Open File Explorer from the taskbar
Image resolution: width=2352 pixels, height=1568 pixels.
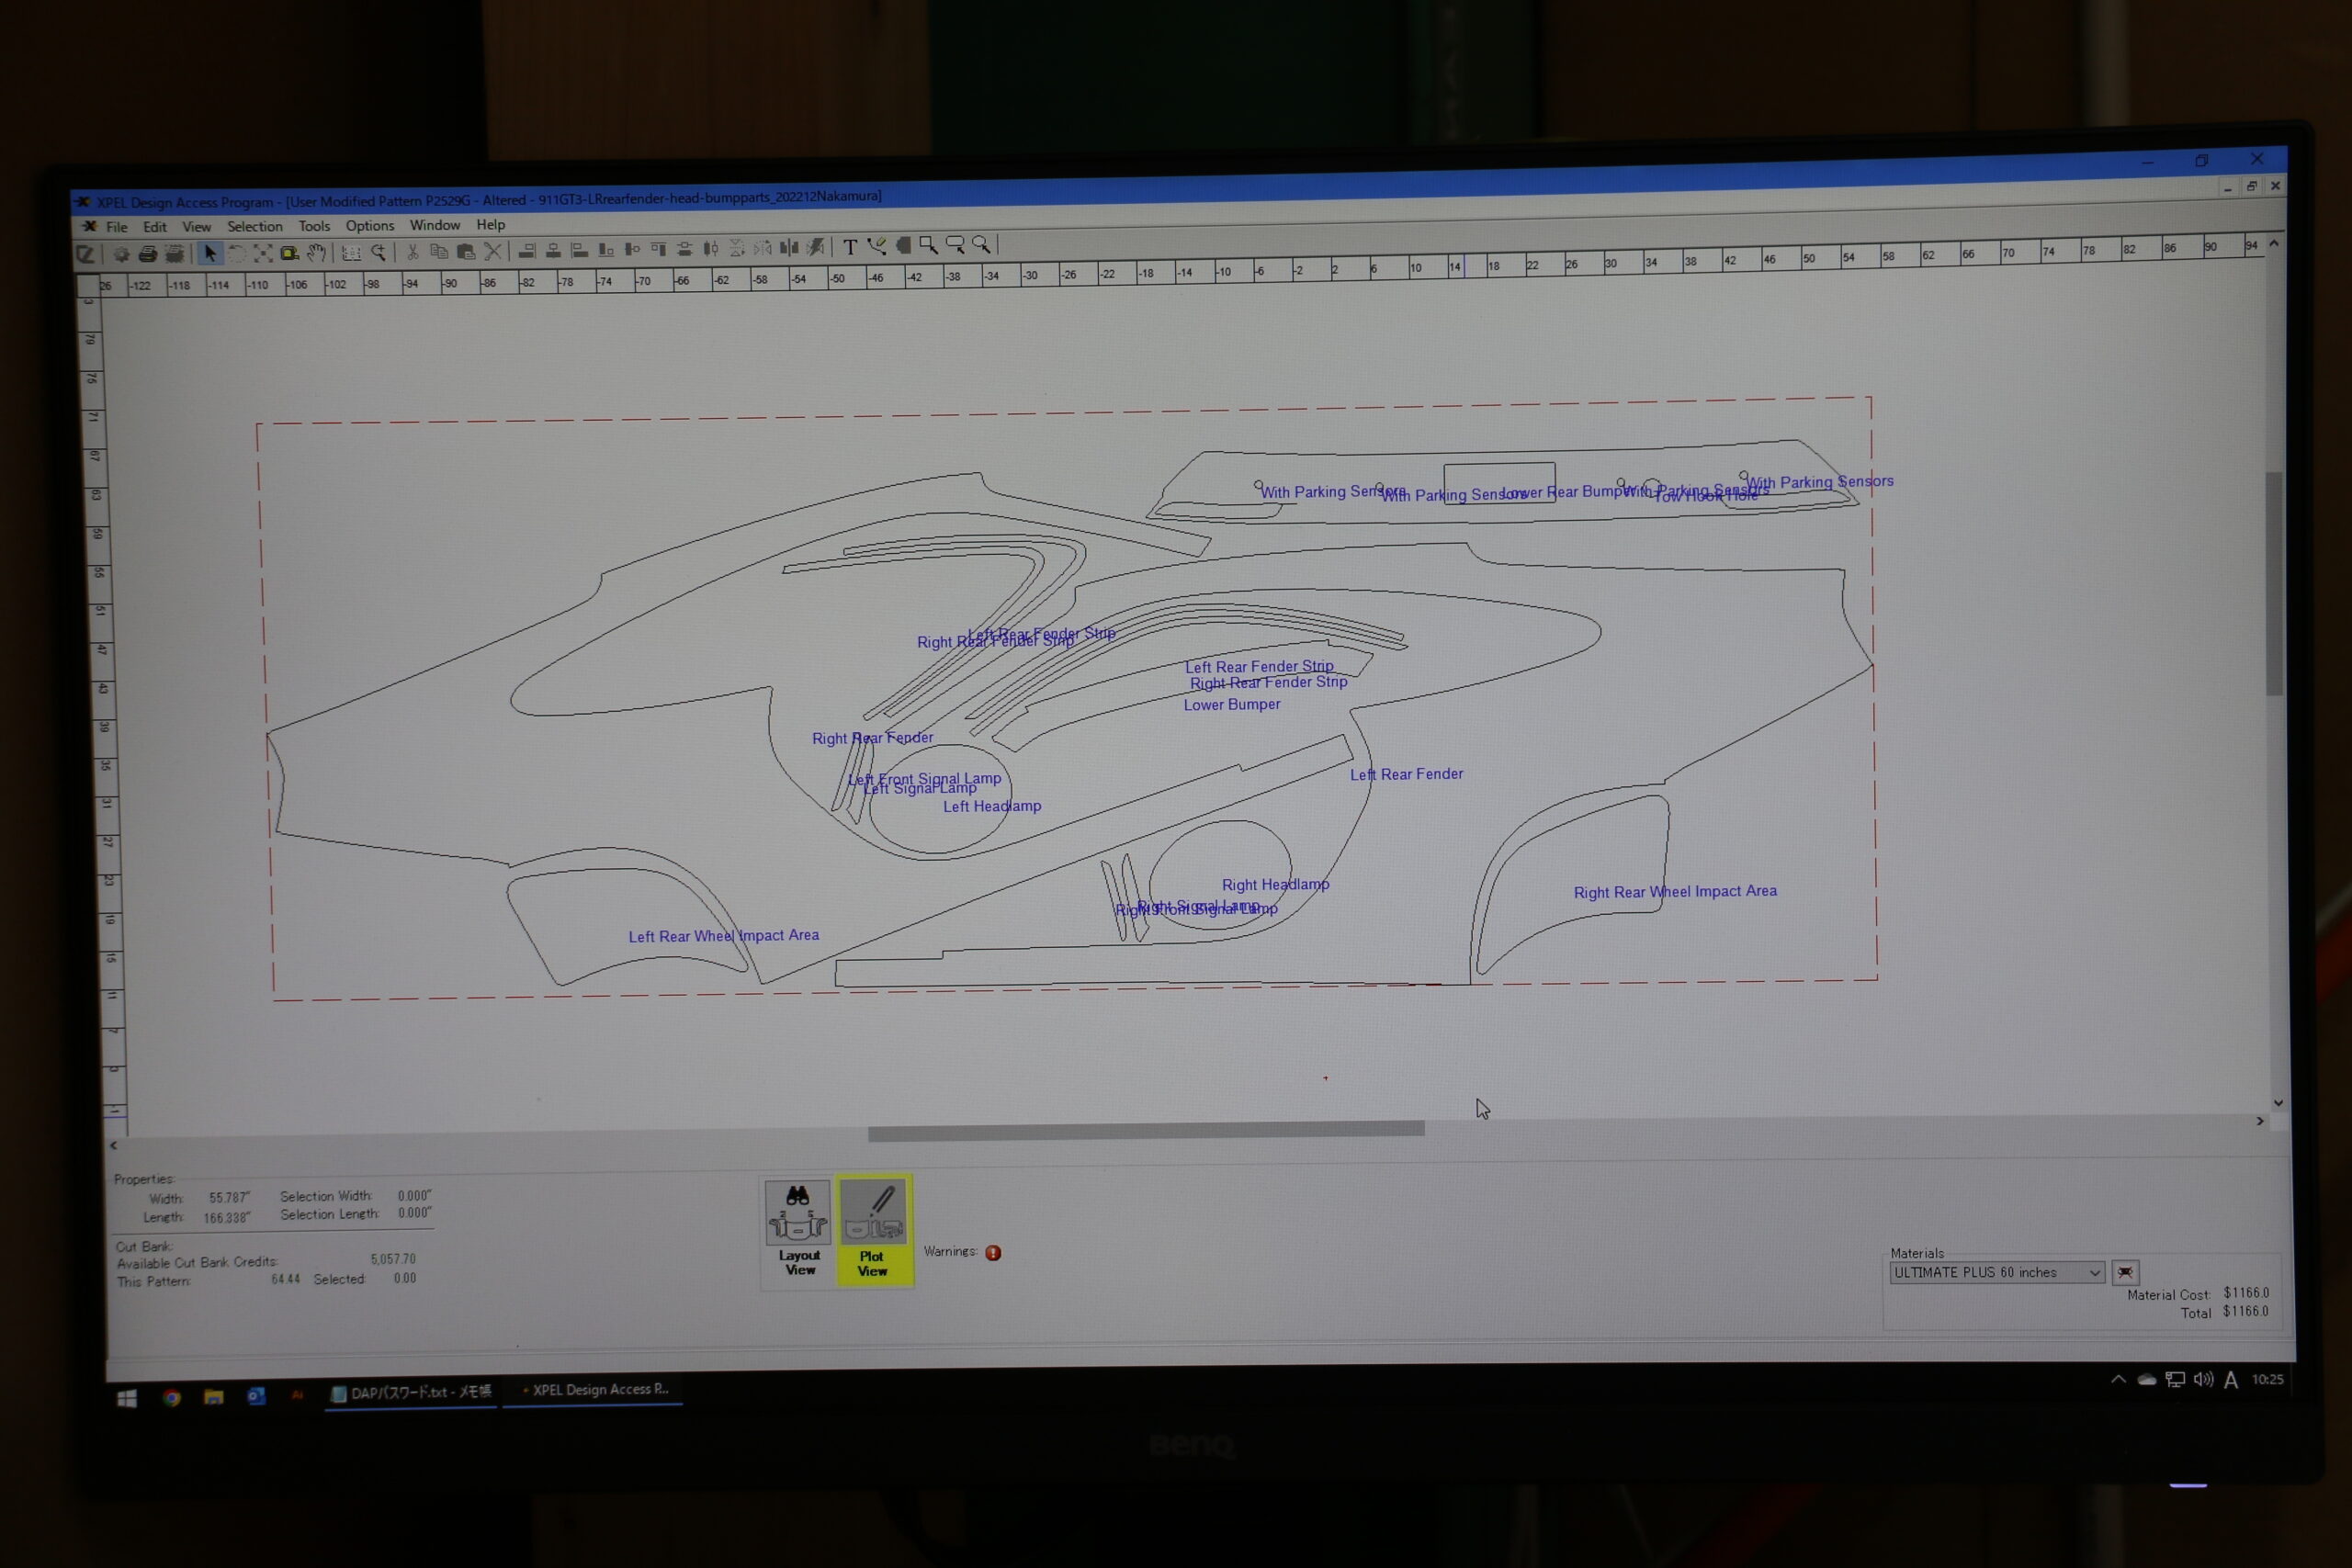[x=213, y=1397]
